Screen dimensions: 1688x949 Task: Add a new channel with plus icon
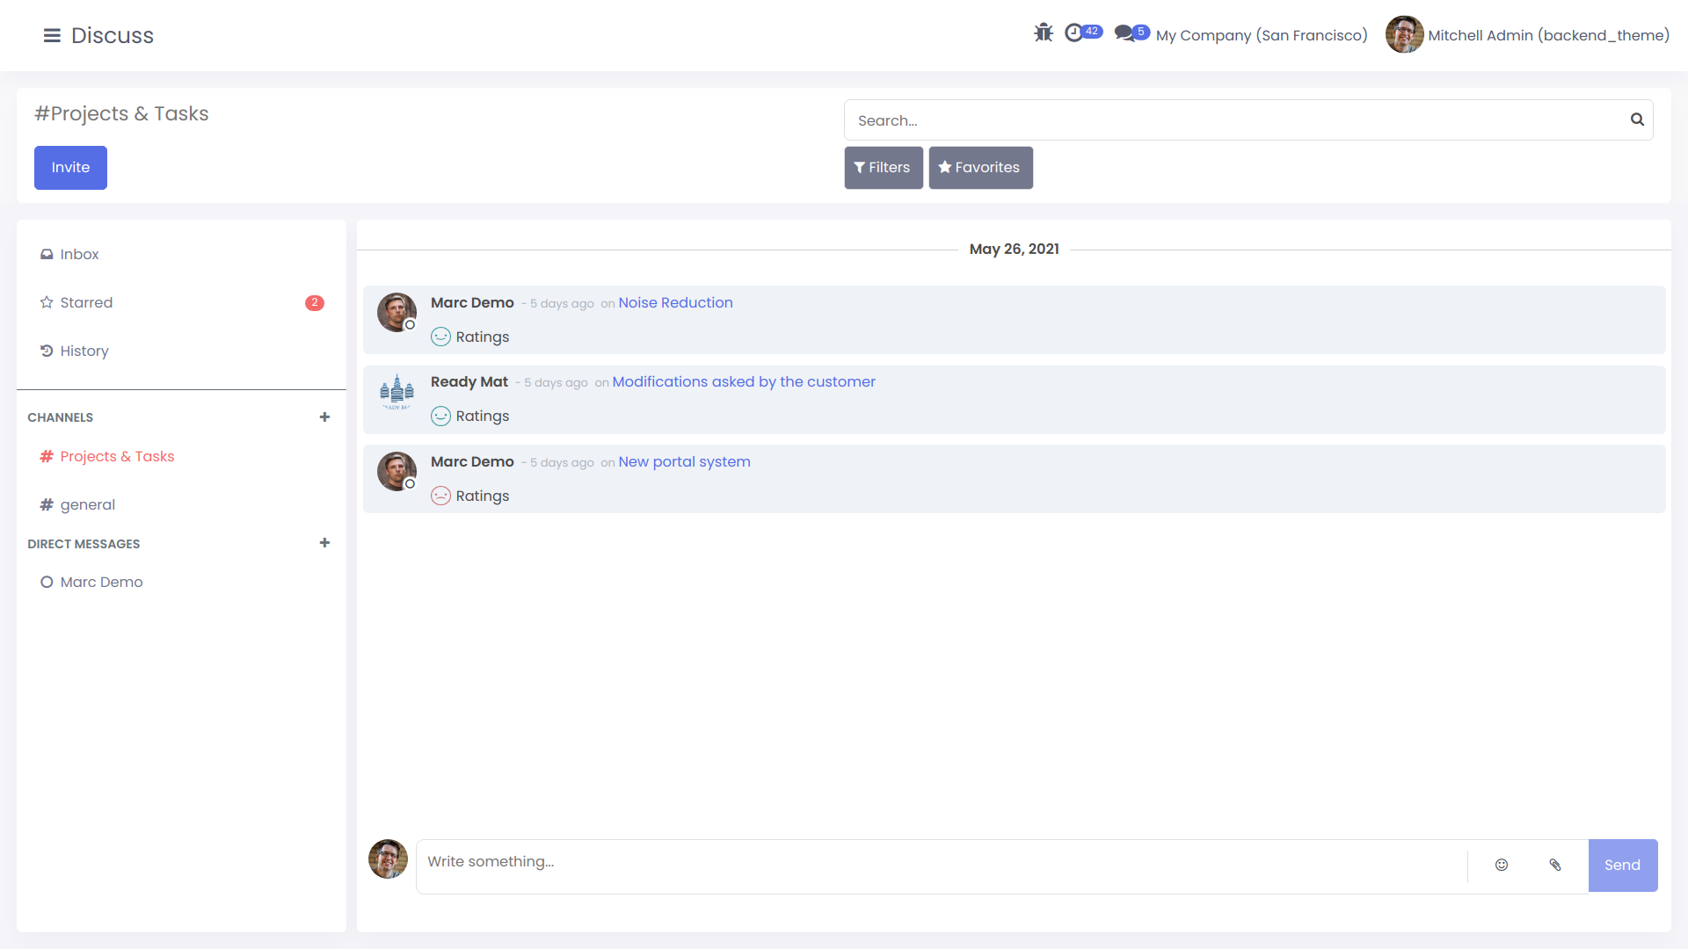(x=324, y=417)
